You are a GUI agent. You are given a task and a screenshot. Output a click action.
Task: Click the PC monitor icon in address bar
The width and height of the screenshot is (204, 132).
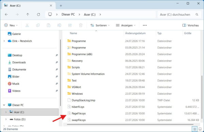click(x=50, y=14)
